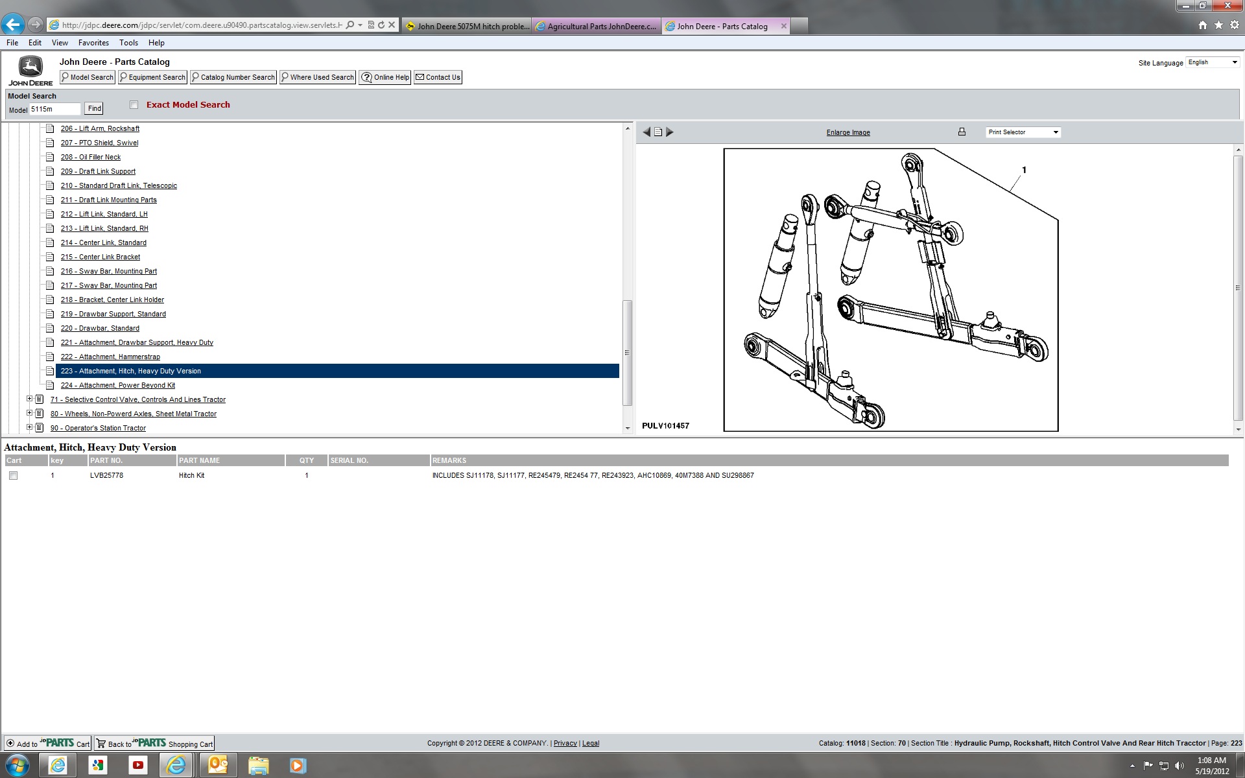Open the Print Selector dropdown
Image resolution: width=1245 pixels, height=778 pixels.
[x=1023, y=132]
